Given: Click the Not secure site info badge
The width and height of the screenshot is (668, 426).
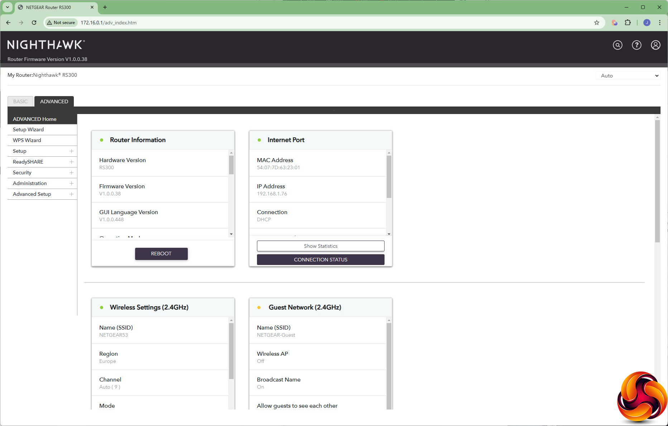Looking at the screenshot, I should [61, 23].
